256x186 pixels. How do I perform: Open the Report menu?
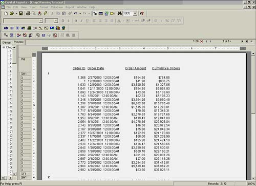[70, 7]
